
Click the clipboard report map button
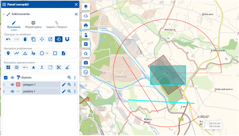(86, 44)
